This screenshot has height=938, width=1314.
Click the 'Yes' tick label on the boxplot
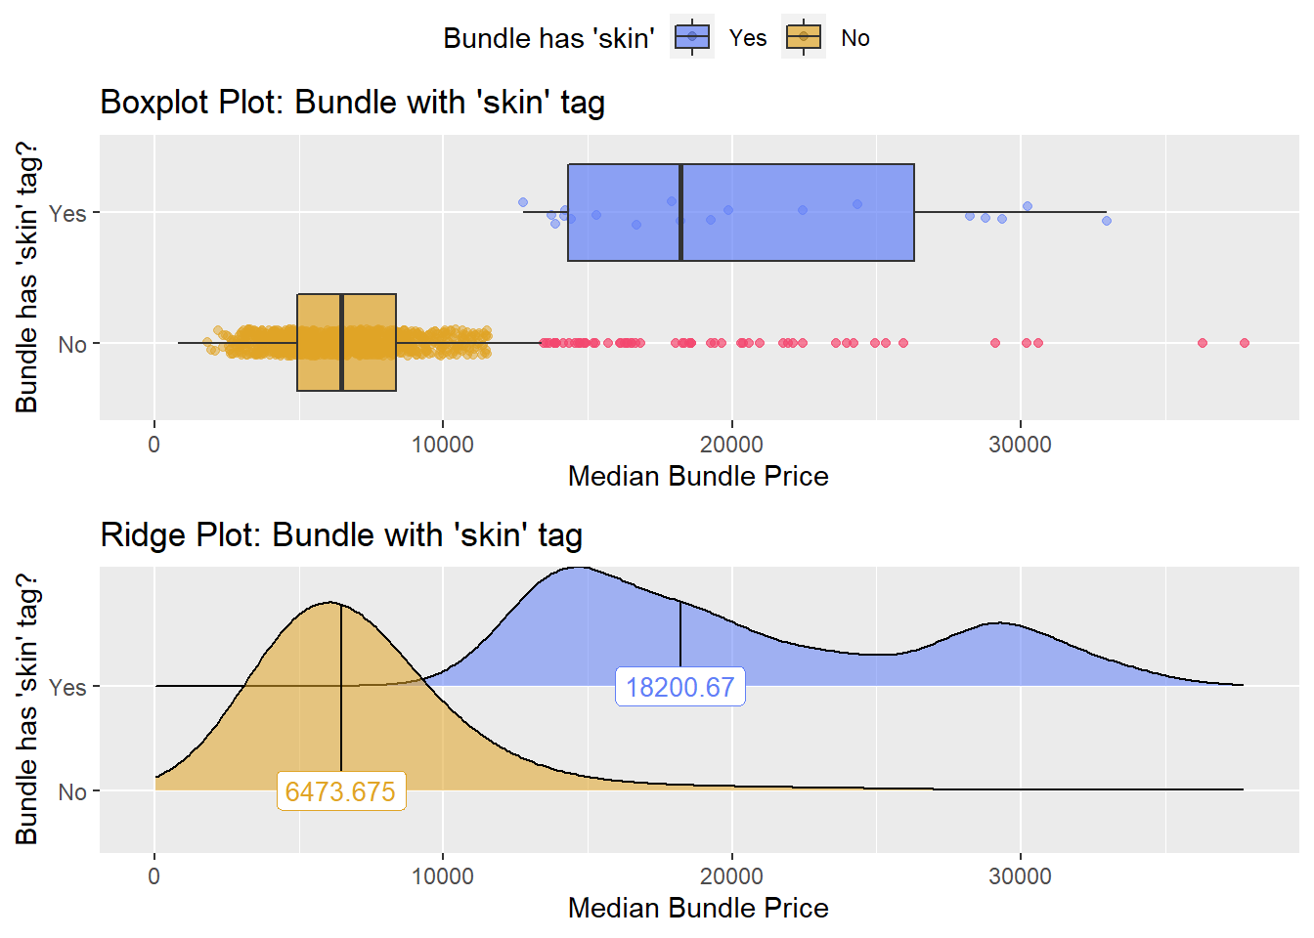click(67, 213)
